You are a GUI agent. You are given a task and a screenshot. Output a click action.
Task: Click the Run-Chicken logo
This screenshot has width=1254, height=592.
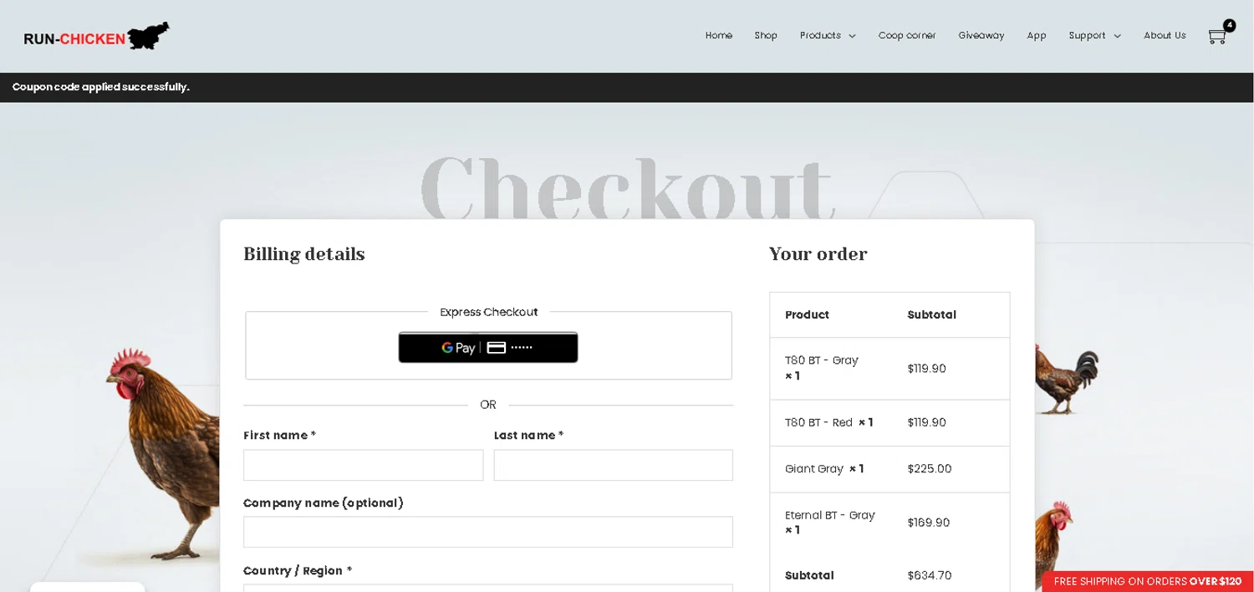point(96,36)
